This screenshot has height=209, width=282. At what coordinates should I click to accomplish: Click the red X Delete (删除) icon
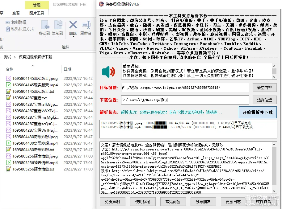[x=73, y=25]
